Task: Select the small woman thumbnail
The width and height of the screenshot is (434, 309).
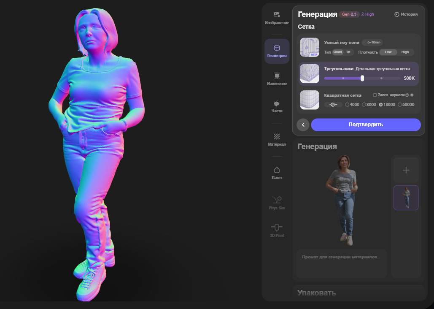Action: click(406, 198)
